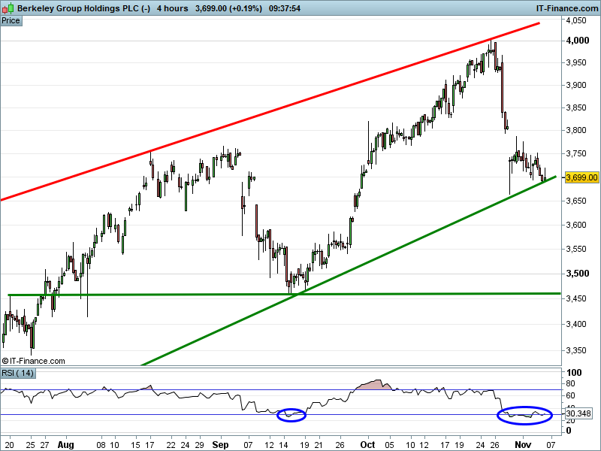Open the IT-Finance.com link in the header
The image size is (601, 451).
coord(567,8)
